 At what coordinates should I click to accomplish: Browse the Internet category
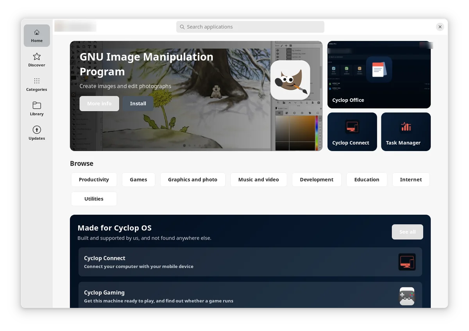pyautogui.click(x=411, y=180)
